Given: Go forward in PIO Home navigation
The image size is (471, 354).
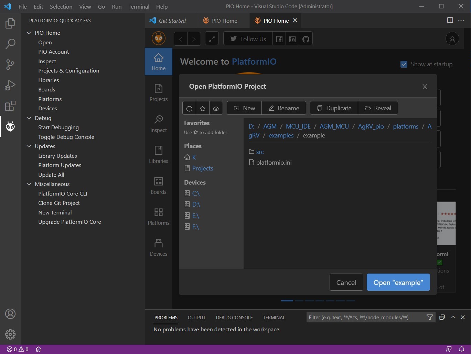Looking at the screenshot, I should [194, 39].
